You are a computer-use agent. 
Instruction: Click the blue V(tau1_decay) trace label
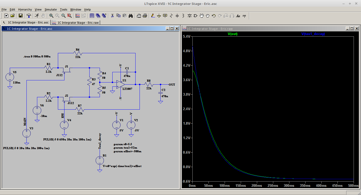[x=313, y=34]
